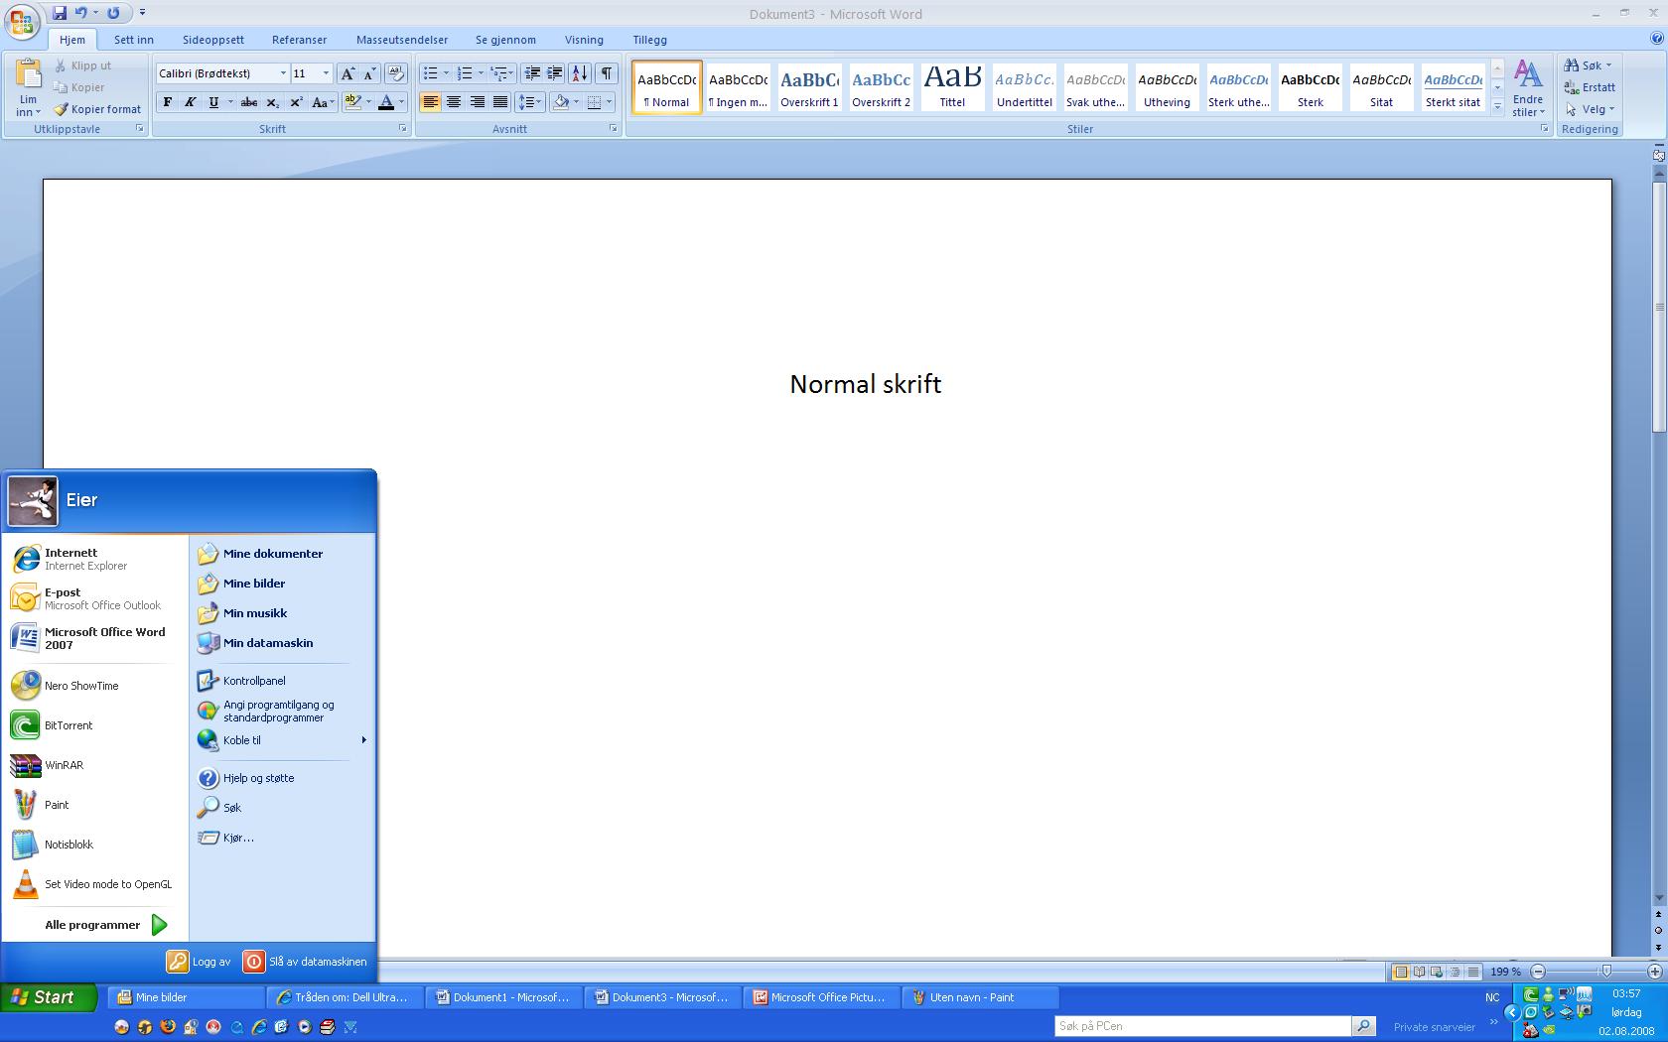The image size is (1668, 1042).
Task: Clear formatting with the eraser icon
Action: (x=395, y=73)
